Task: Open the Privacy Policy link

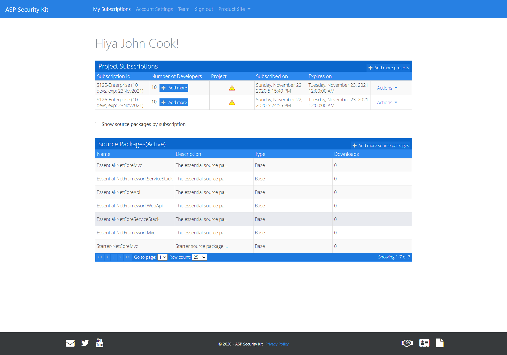Action: [277, 344]
